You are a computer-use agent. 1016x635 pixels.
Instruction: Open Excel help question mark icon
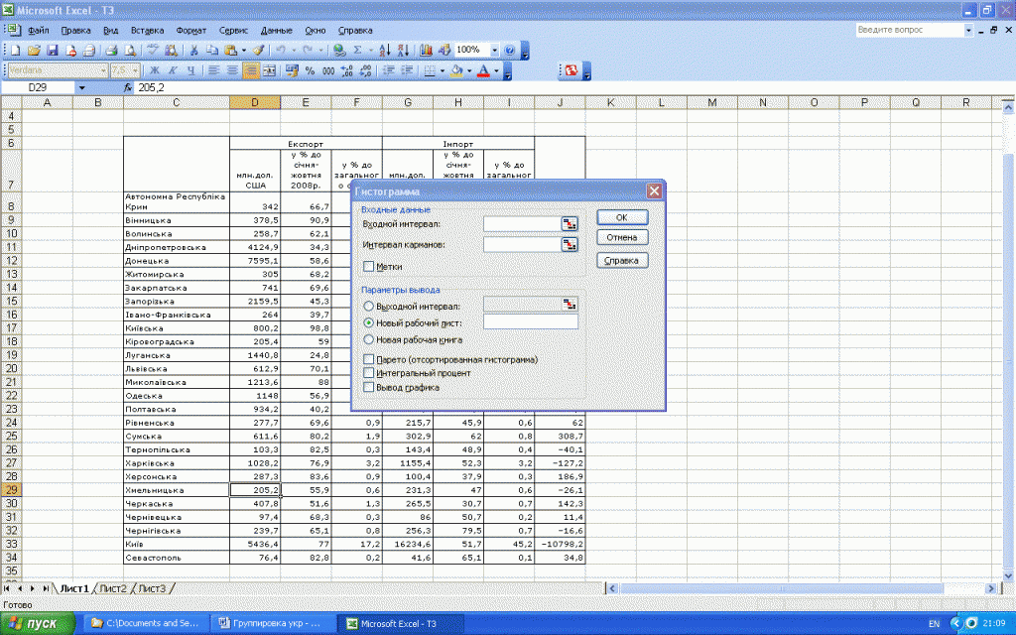[509, 50]
